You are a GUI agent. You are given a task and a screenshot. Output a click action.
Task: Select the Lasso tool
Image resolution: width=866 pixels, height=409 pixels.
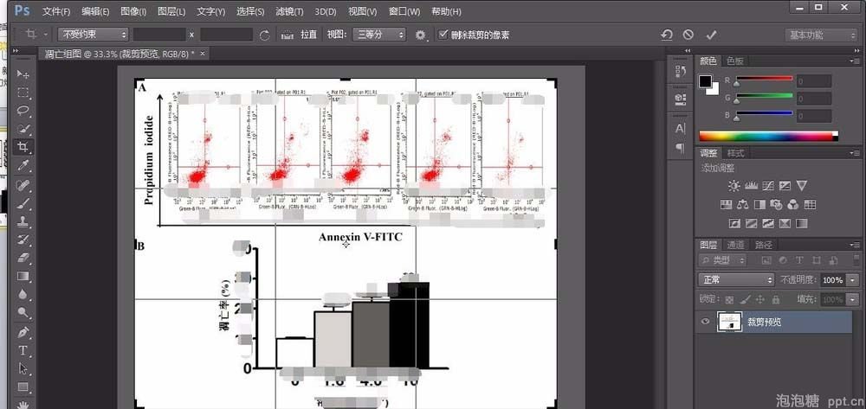click(x=23, y=111)
